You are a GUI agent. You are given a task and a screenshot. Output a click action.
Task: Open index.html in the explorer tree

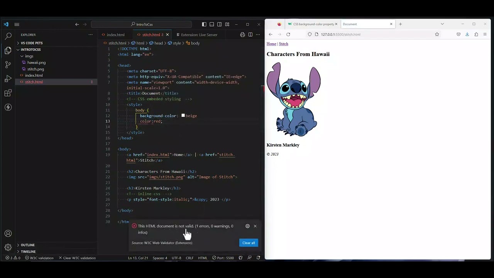(34, 76)
